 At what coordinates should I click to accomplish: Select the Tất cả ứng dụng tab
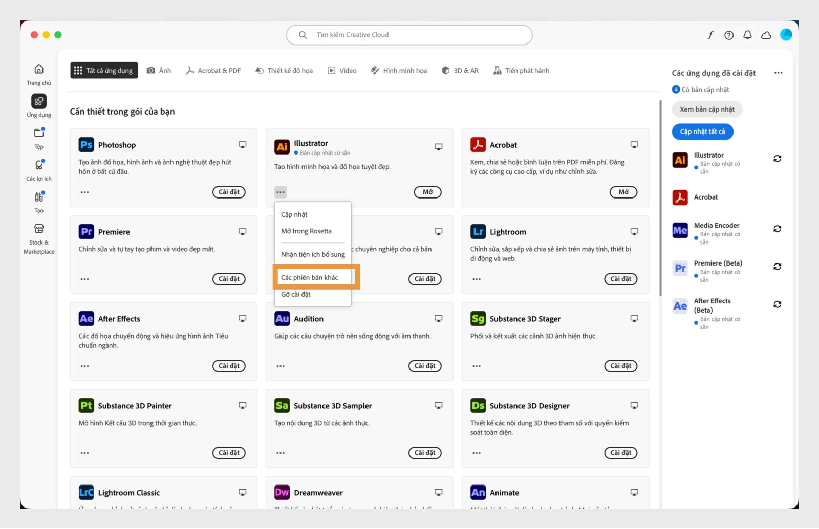pos(104,71)
